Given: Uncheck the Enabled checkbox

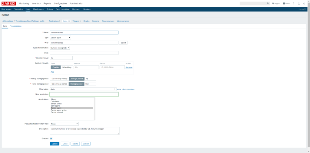Looking at the screenshot, I should (x=51, y=138).
